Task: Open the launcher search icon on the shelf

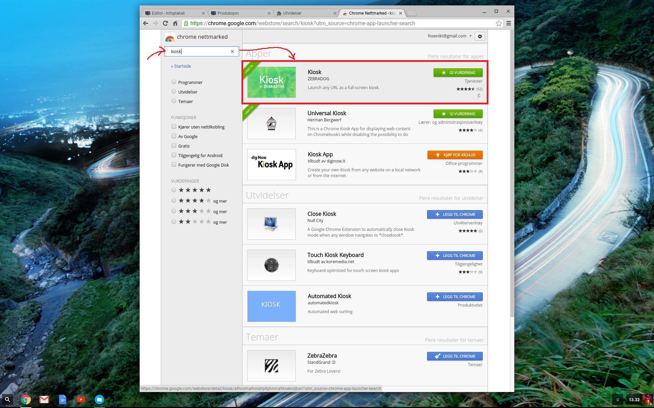Action: click(x=7, y=400)
